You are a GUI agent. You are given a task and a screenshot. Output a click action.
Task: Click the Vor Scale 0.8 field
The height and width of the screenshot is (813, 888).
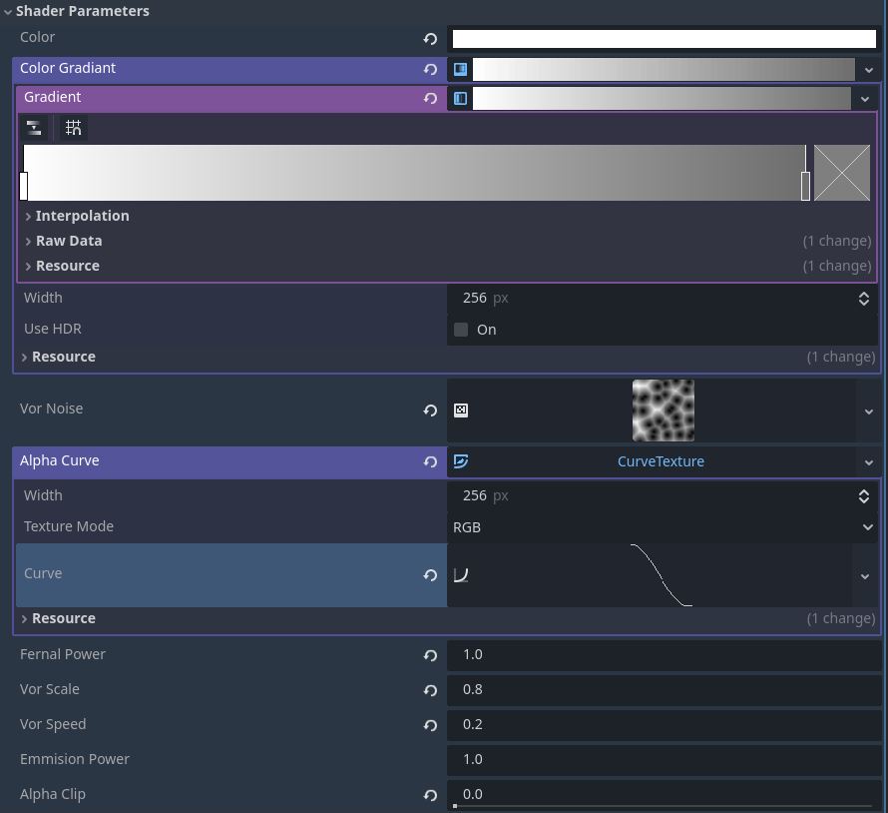[x=664, y=690]
